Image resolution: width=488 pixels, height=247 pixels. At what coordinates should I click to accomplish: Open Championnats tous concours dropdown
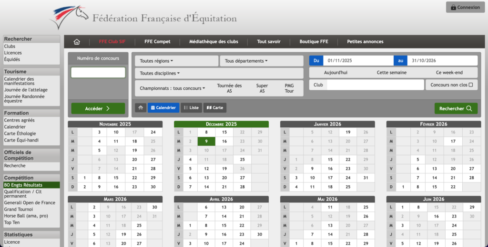(x=172, y=88)
